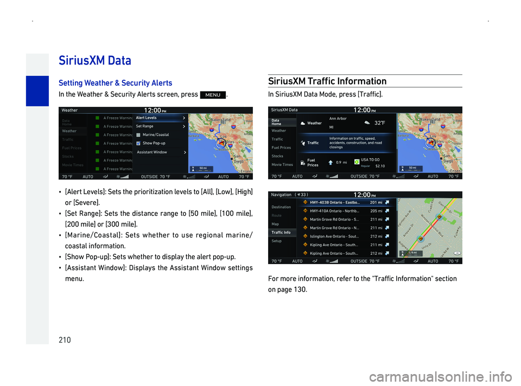Open Destination in the Navigation sidebar
Viewport: 521px width, 386px height.
pos(281,207)
